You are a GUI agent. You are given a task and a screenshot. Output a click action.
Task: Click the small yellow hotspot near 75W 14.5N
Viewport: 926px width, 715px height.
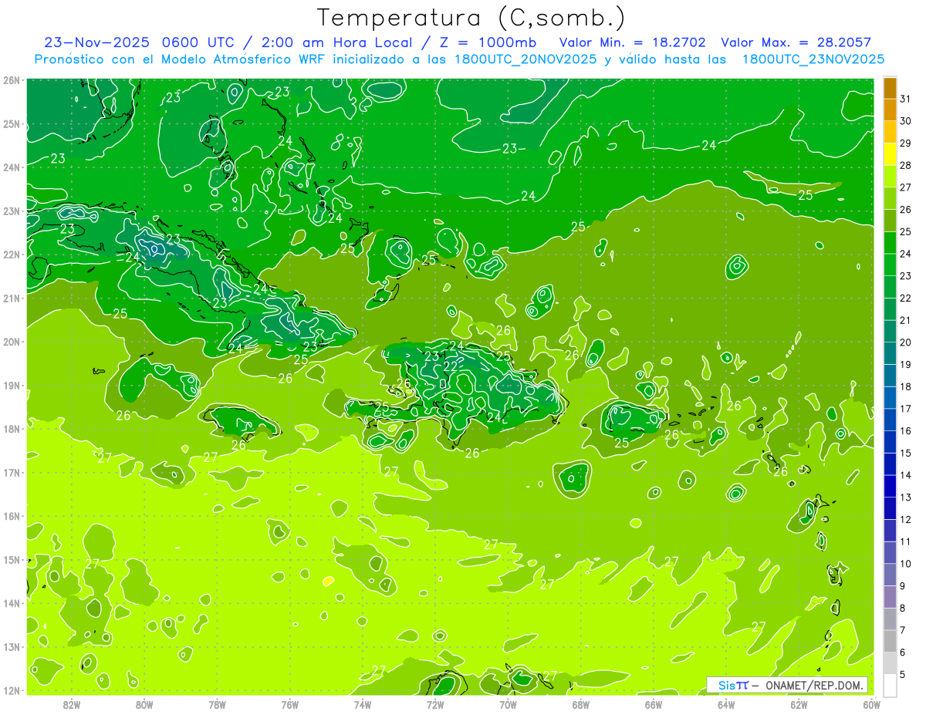pos(328,581)
